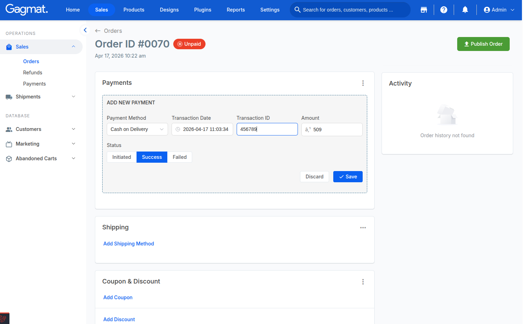Click the Transaction Date field
This screenshot has width=523, height=324.
coord(202,129)
